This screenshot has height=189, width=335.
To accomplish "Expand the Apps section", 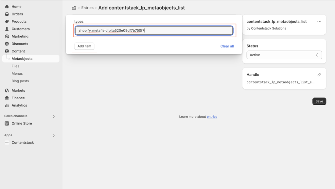I will pos(53,135).
